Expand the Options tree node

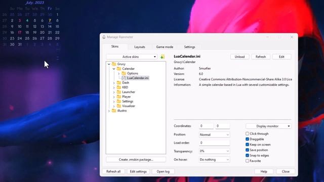click(x=119, y=73)
